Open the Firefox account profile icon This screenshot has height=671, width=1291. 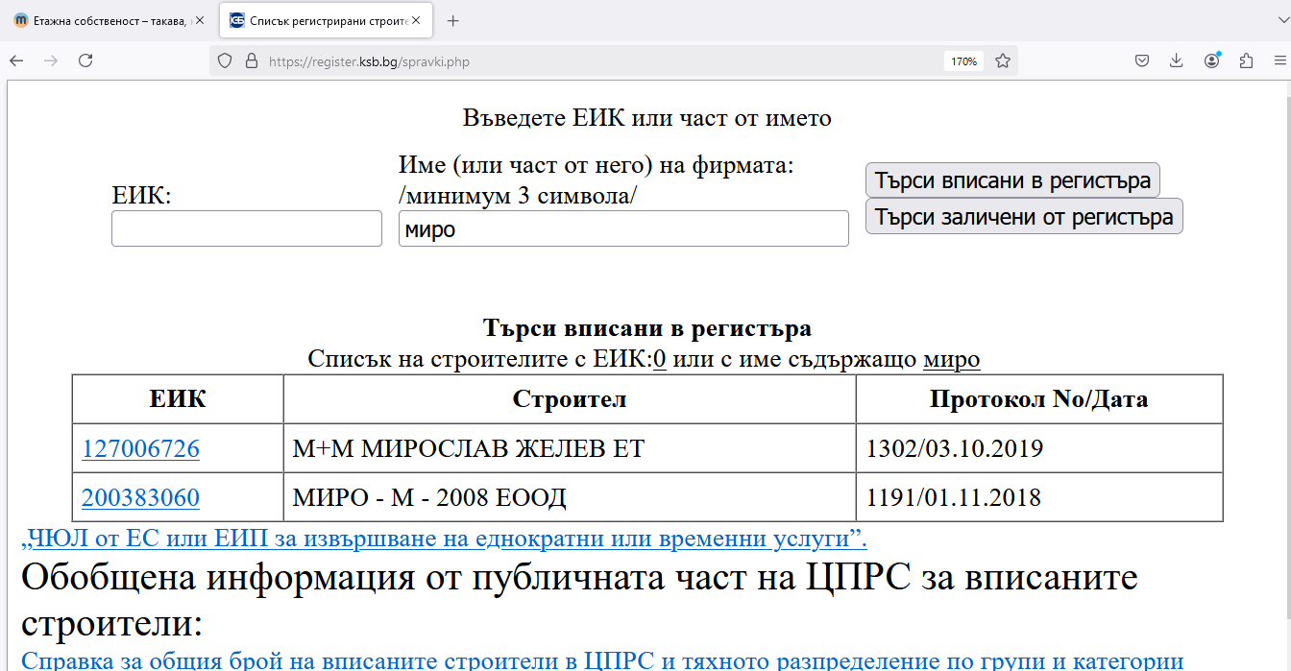1212,60
